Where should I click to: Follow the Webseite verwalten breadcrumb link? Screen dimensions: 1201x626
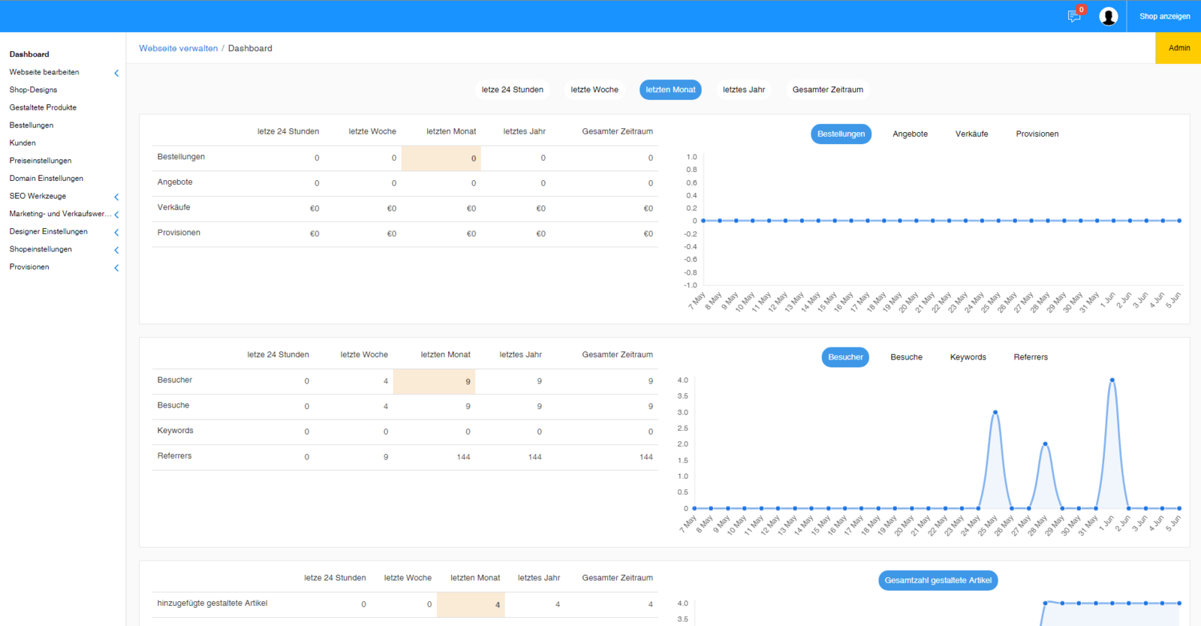click(x=178, y=48)
